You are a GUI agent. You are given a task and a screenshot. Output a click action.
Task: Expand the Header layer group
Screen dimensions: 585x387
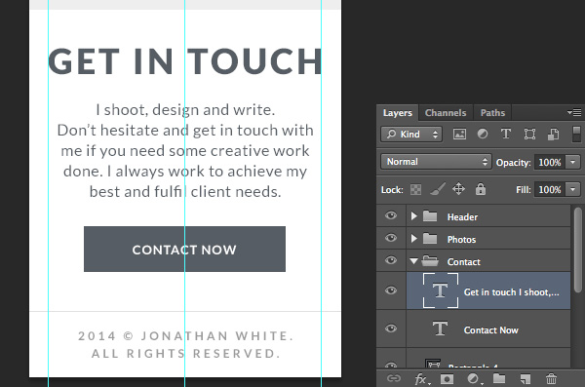413,216
